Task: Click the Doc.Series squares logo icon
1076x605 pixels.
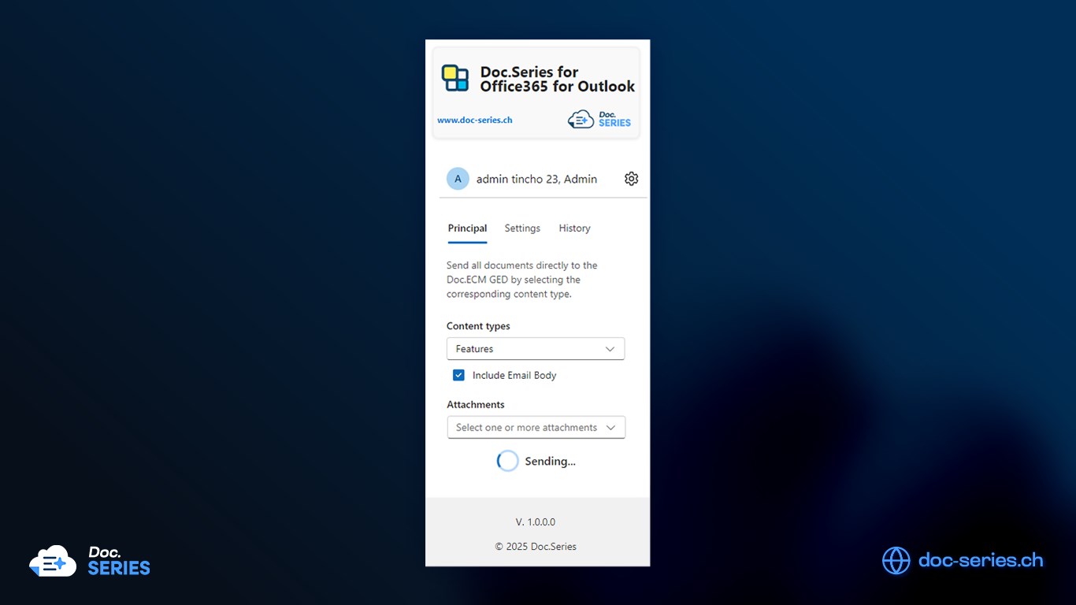Action: [455, 78]
